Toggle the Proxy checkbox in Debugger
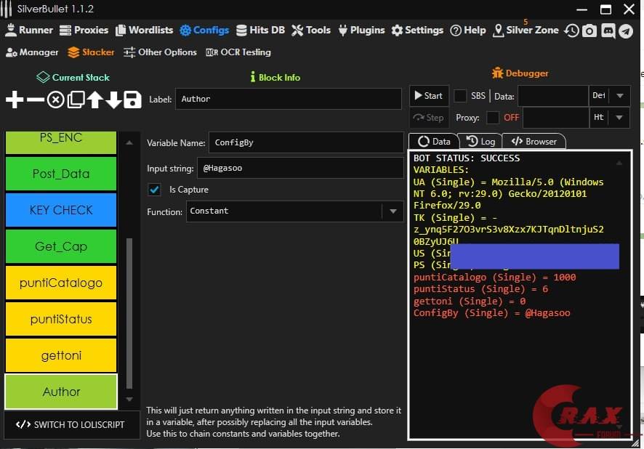 (x=493, y=118)
